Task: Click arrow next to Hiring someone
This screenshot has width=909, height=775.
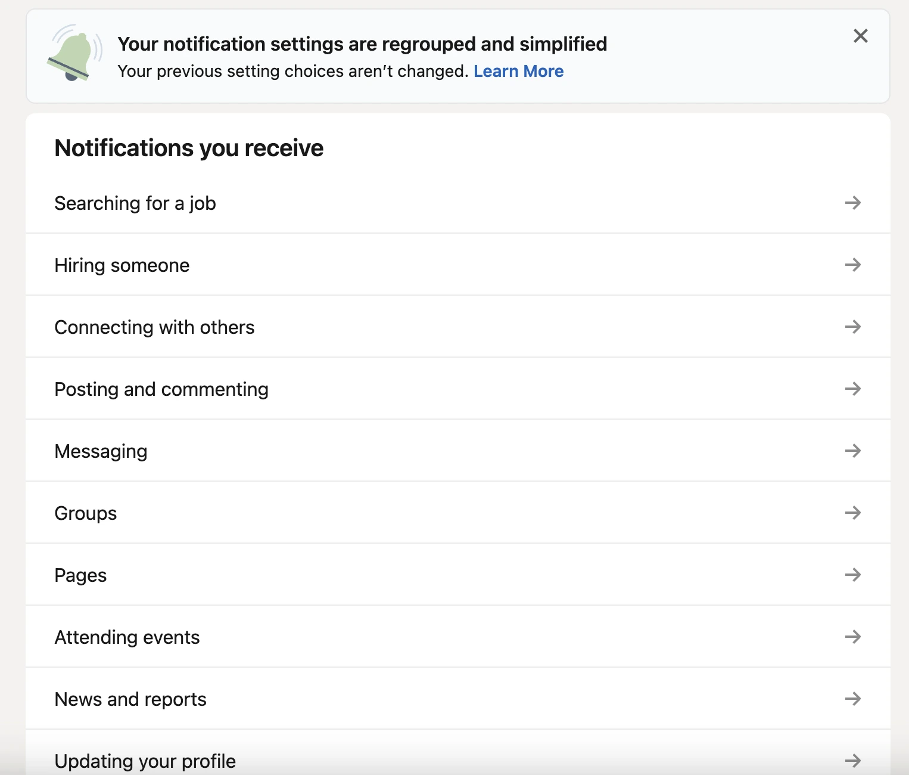Action: coord(853,265)
